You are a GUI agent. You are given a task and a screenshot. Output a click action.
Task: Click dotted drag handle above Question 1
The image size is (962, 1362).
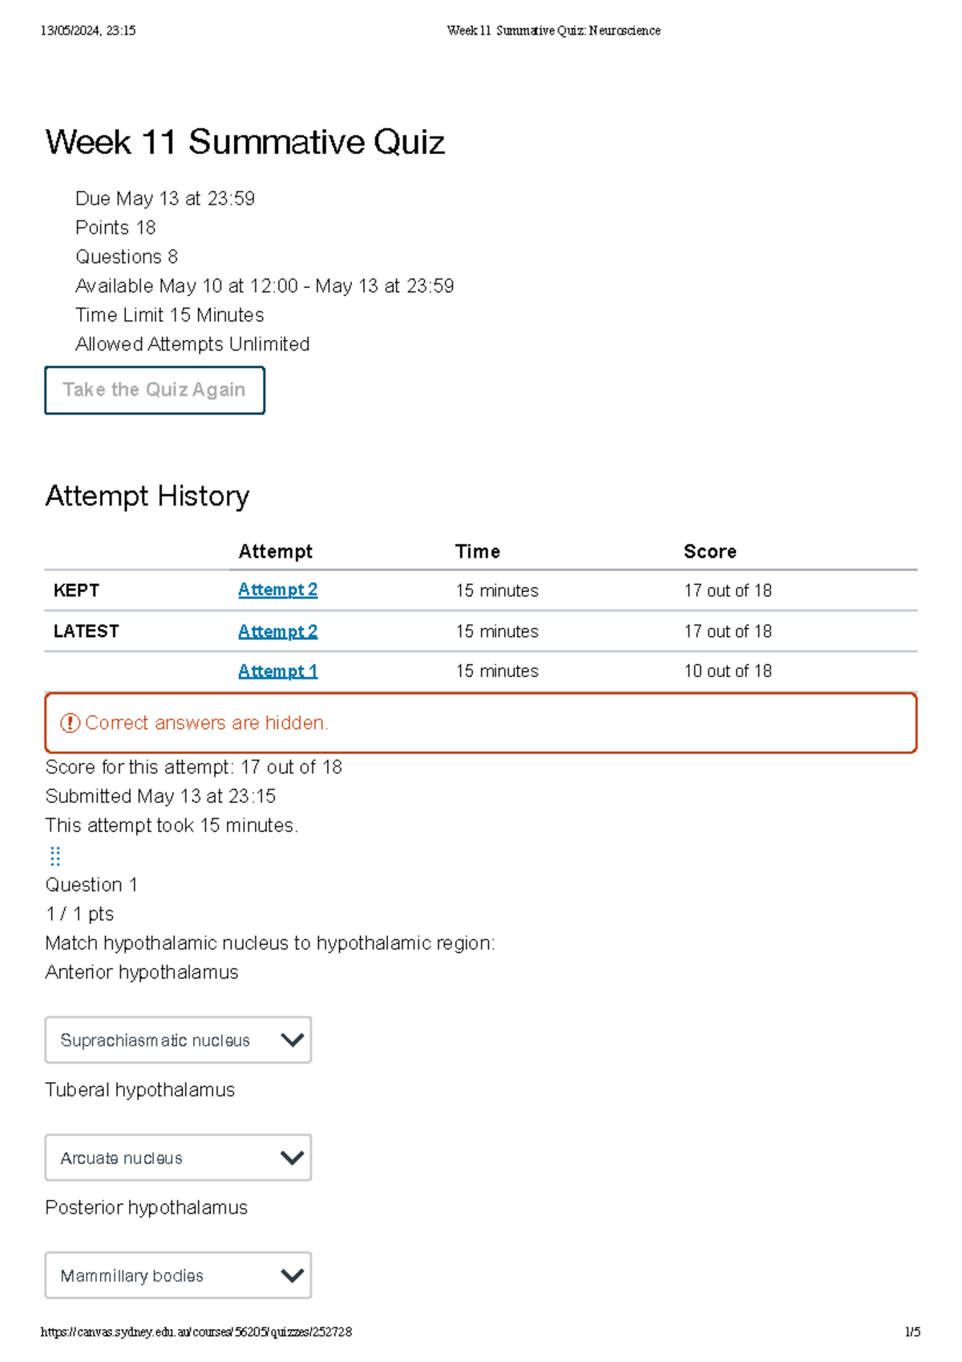tap(55, 857)
